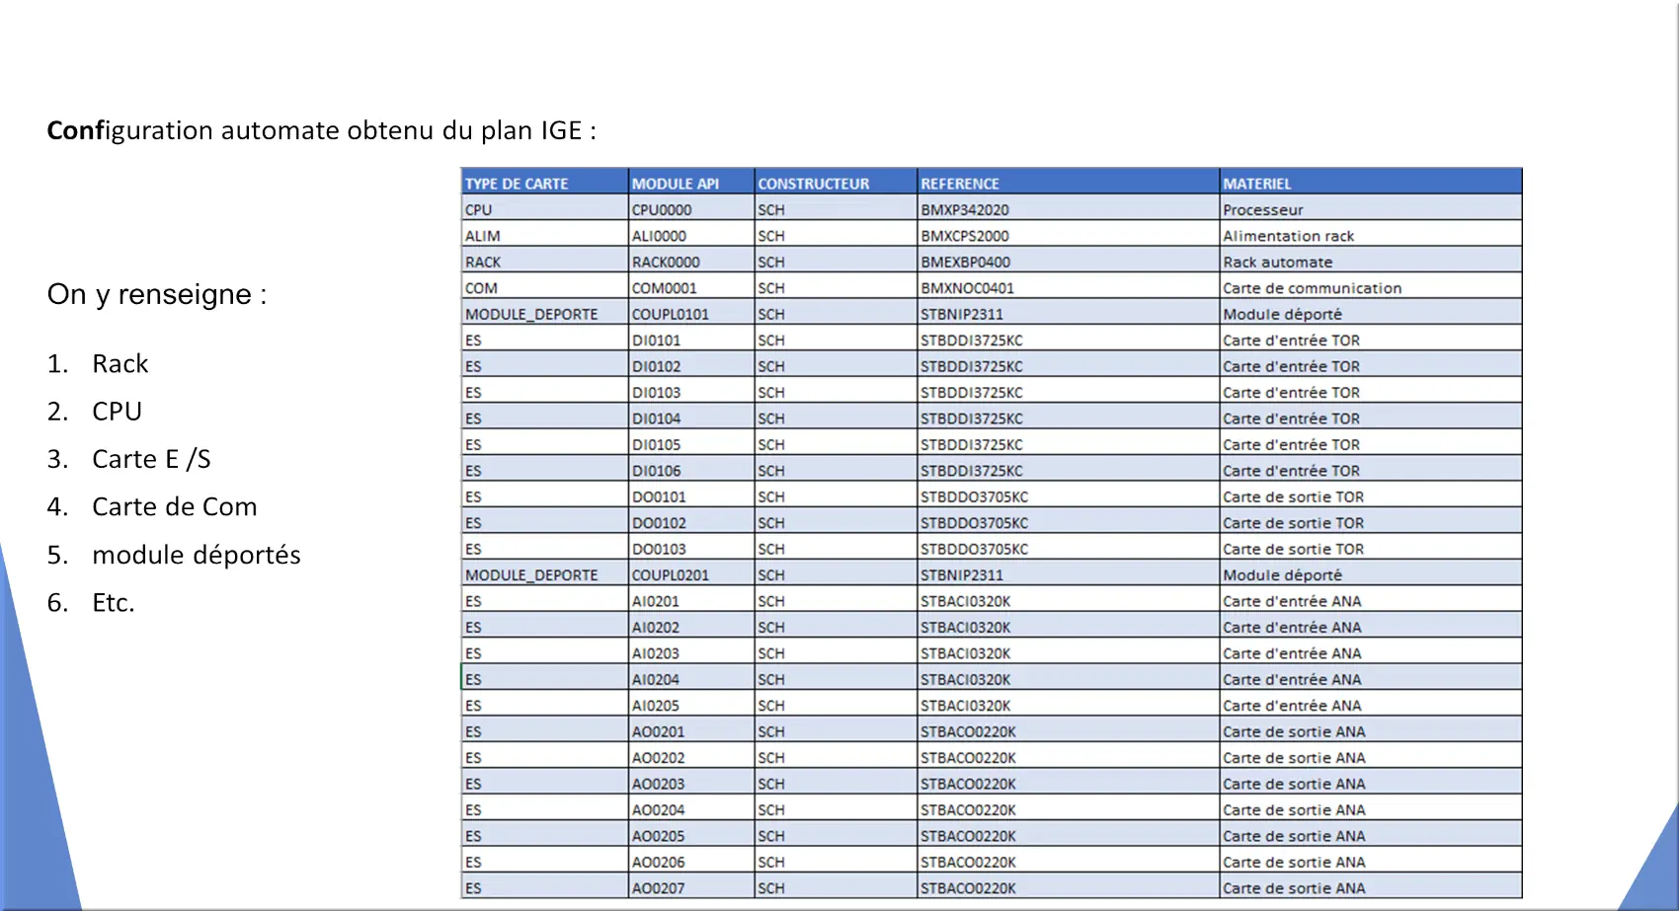Select cell DI0103

point(691,392)
